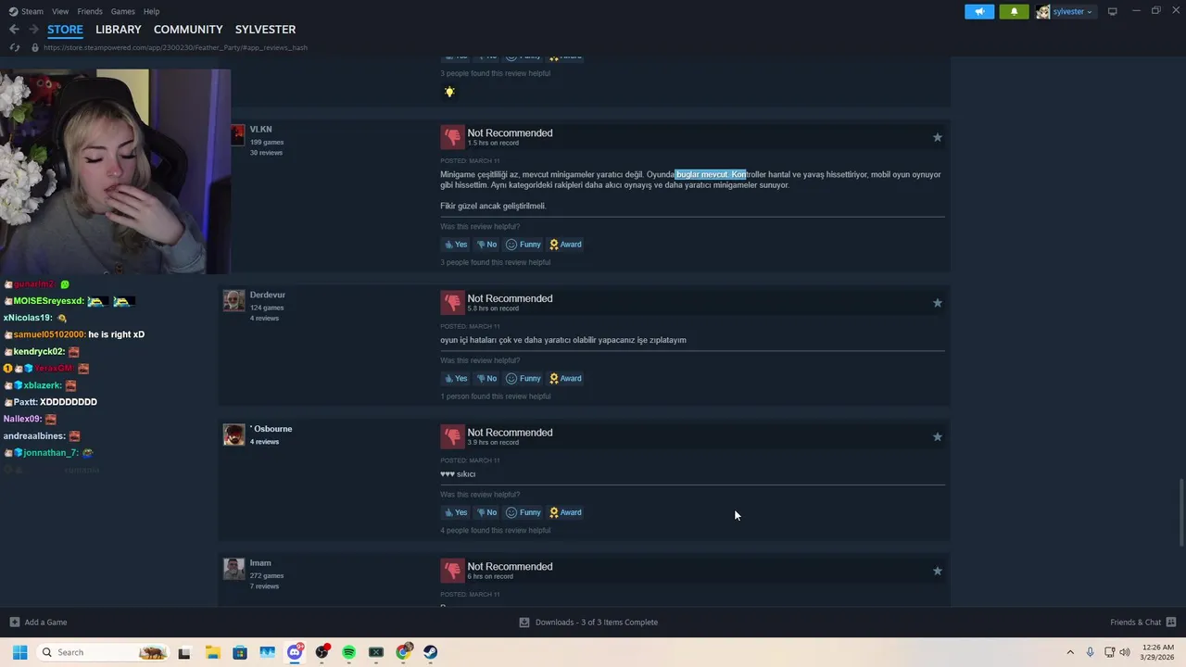Viewport: 1186px width, 667px height.
Task: Open Spotify from the taskbar
Action: click(348, 652)
